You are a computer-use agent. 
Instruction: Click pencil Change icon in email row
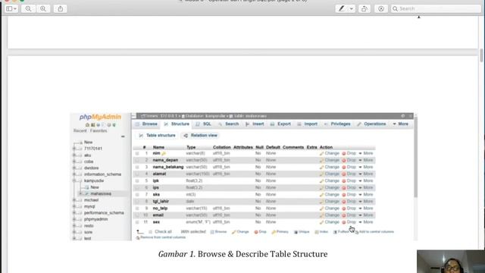tap(321, 215)
